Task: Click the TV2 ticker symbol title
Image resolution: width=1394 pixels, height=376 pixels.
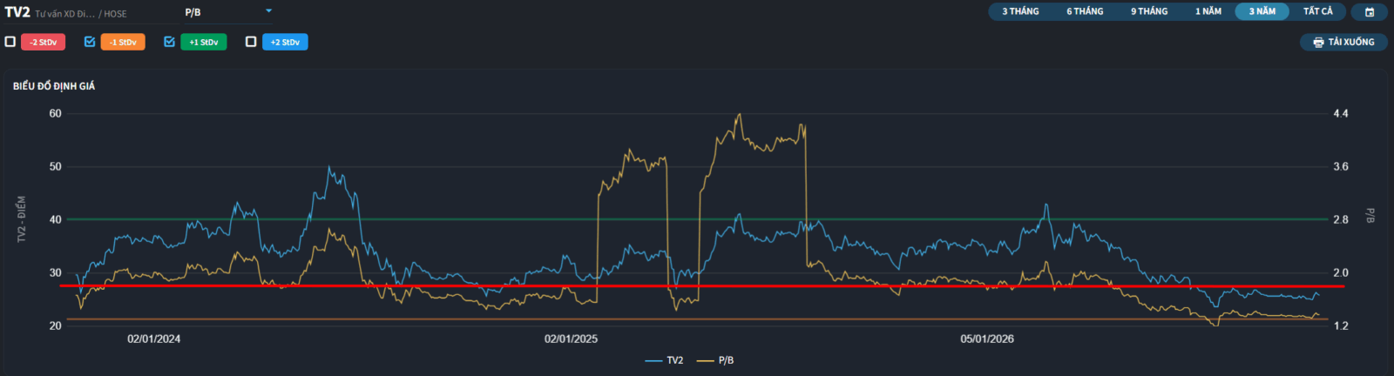Action: pyautogui.click(x=17, y=12)
